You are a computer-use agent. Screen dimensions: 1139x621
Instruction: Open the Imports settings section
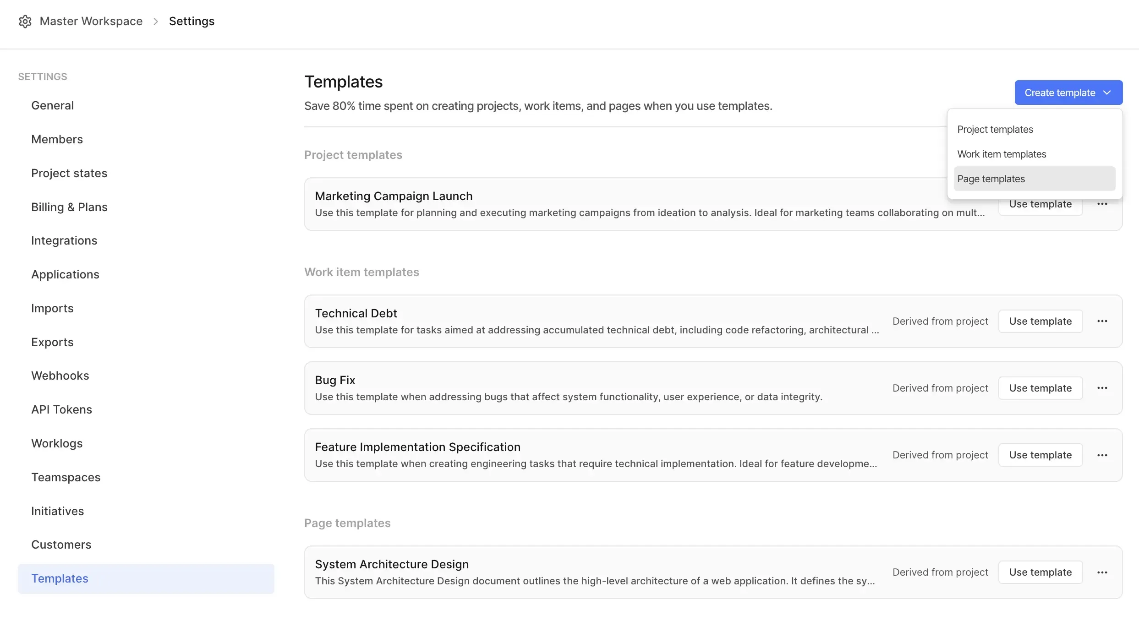(52, 308)
